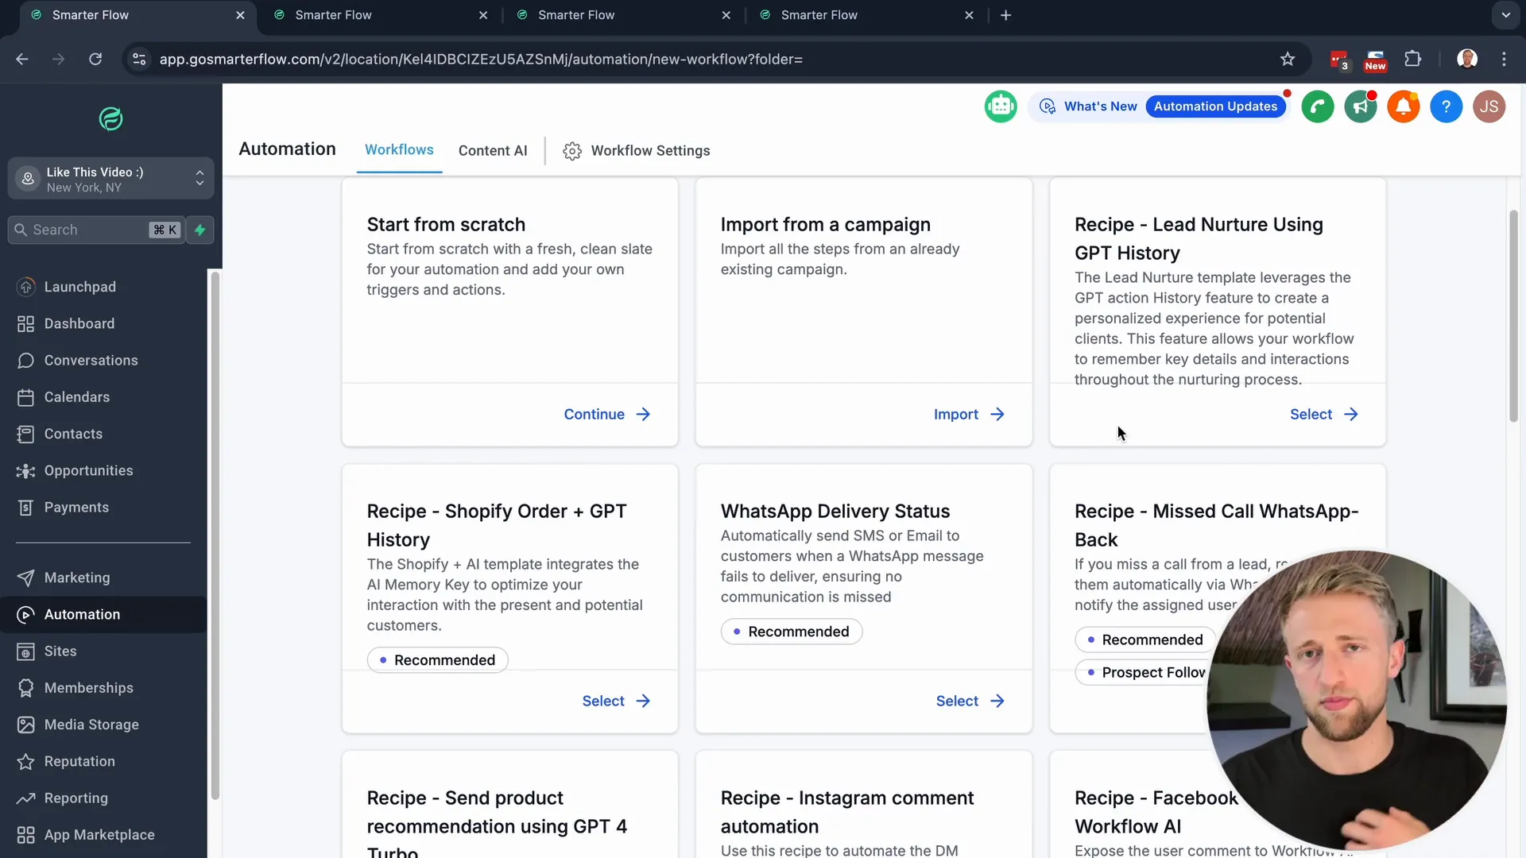Click the Automation Updates pill
The image size is (1526, 858).
point(1215,106)
